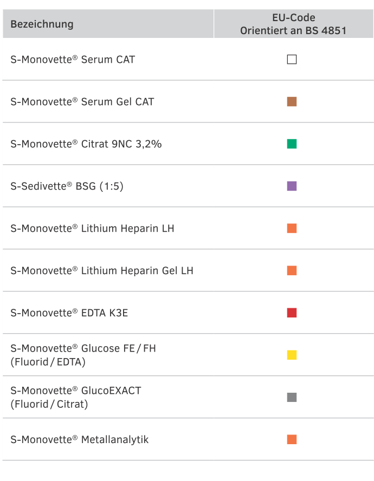The image size is (374, 481).
Task: Click the S-Monovette Citrat 9NC 3,2% label
Action: coord(86,144)
